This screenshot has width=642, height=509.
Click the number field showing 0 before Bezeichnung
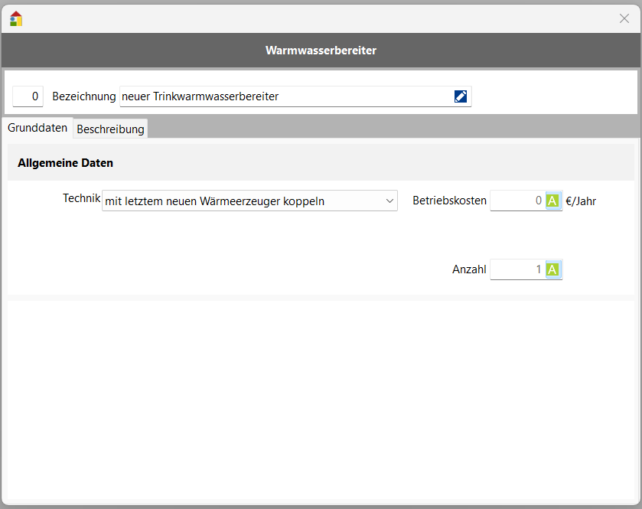click(x=28, y=96)
